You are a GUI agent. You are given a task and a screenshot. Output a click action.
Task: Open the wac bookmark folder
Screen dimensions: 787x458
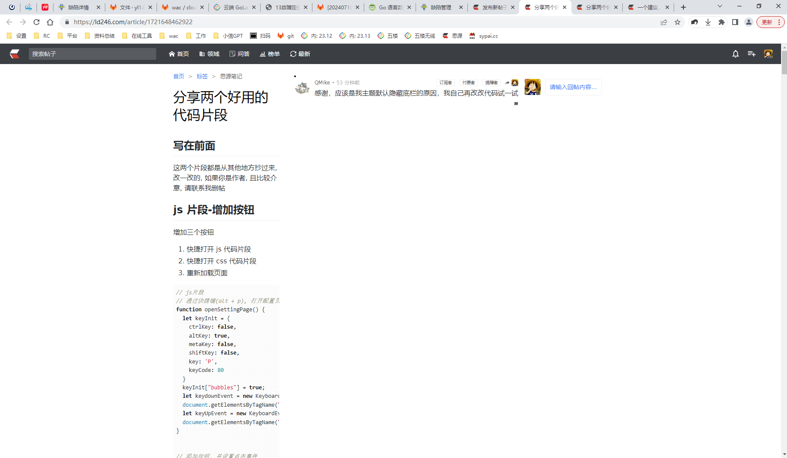coord(169,36)
